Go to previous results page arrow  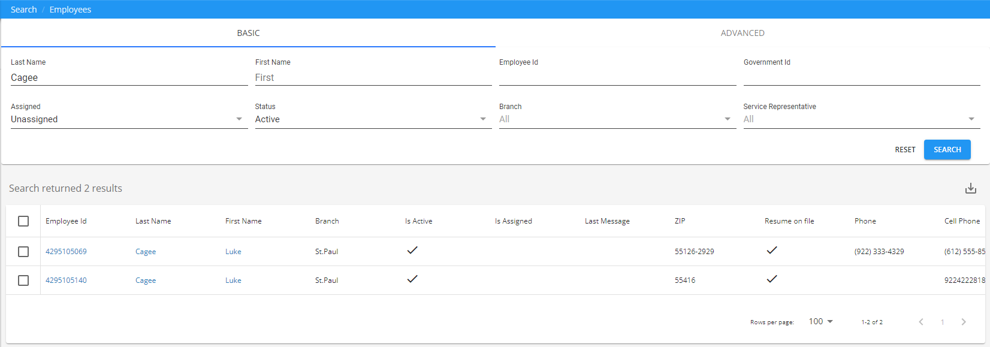click(921, 322)
